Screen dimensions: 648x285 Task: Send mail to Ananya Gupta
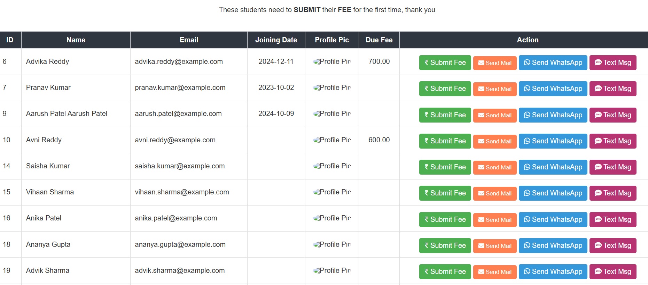click(495, 246)
